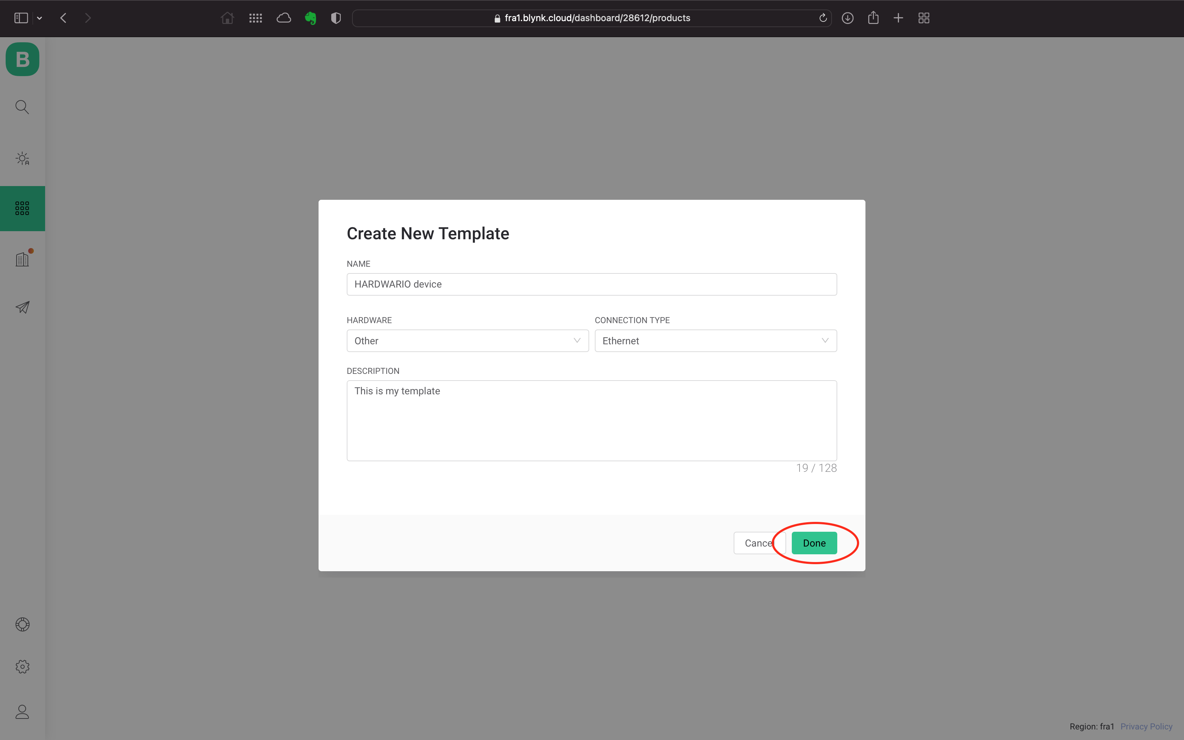This screenshot has width=1184, height=740.
Task: Click the iCloud icon in toolbar
Action: click(284, 18)
